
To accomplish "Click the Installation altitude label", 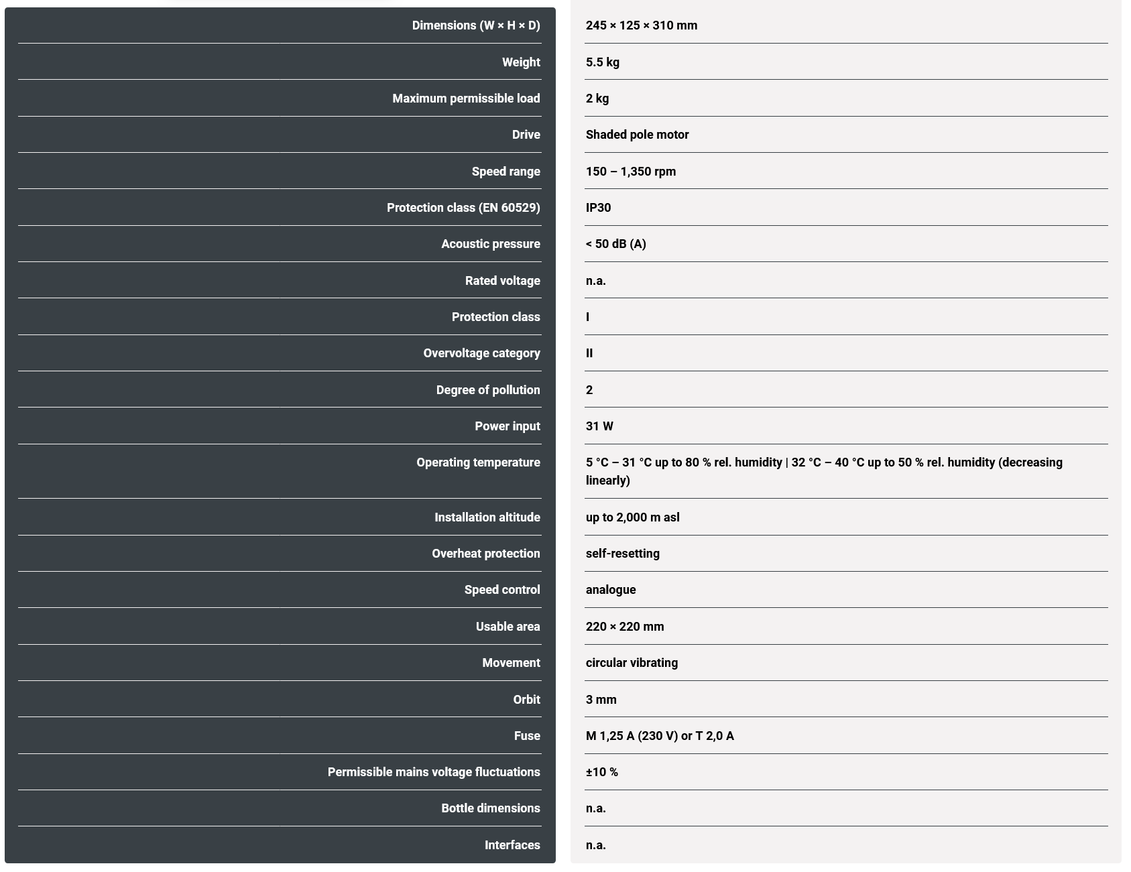I will click(x=487, y=517).
